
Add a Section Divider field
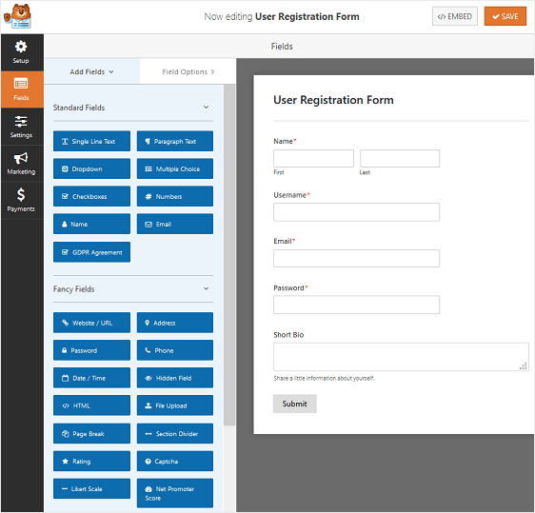(x=175, y=433)
